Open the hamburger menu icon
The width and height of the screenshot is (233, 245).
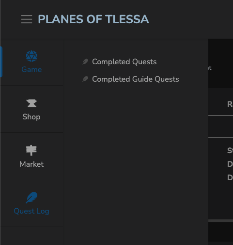tap(27, 19)
